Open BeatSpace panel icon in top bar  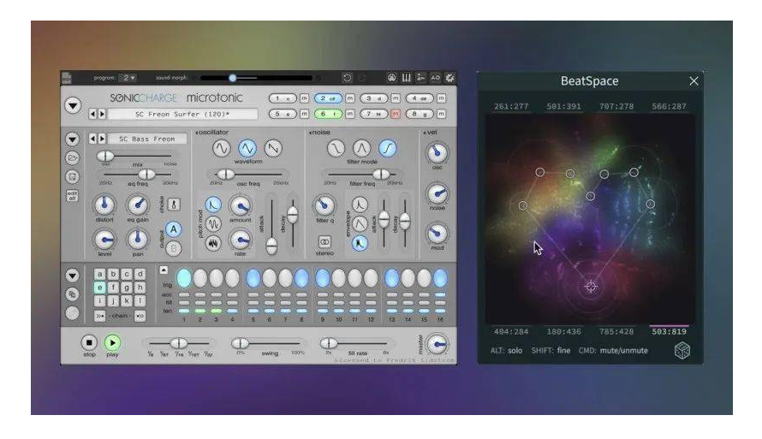(x=391, y=78)
